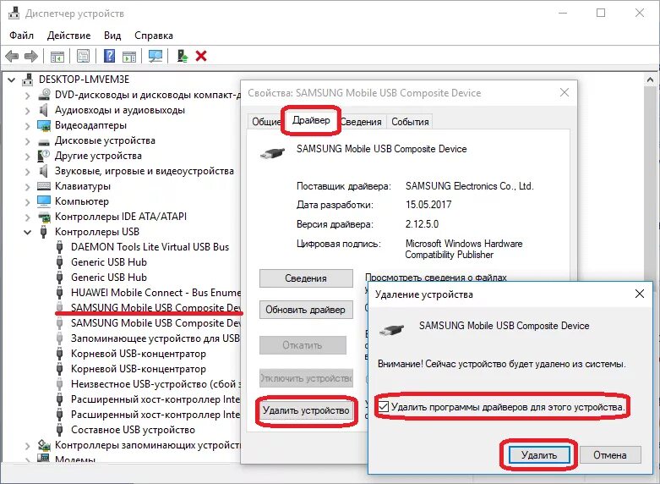Click the audio inputs and outputs speaker icon
Image resolution: width=660 pixels, height=484 pixels.
point(44,110)
